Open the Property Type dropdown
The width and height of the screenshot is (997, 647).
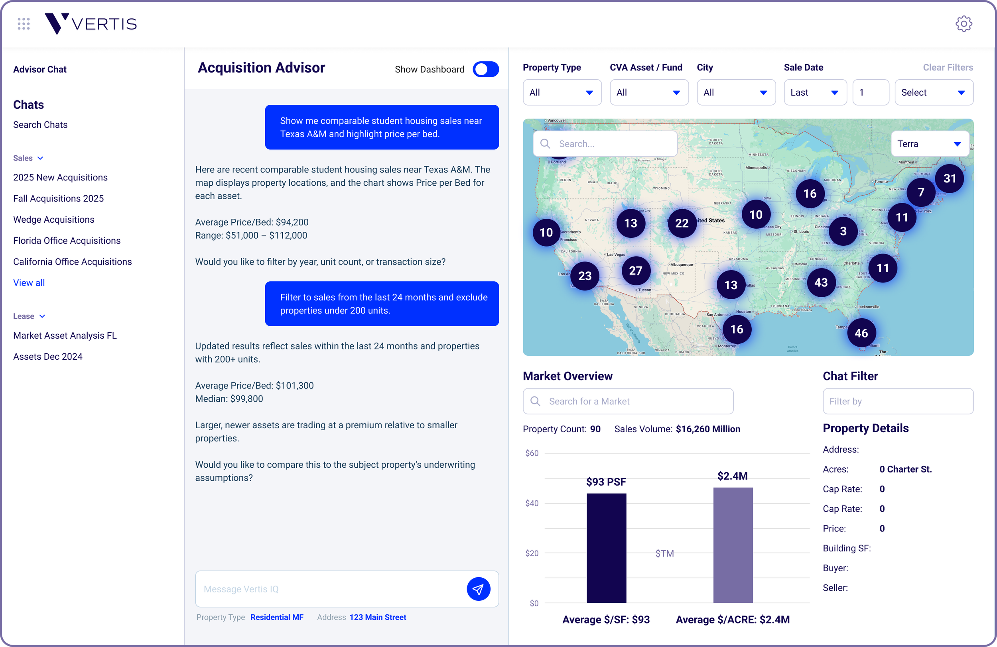562,92
